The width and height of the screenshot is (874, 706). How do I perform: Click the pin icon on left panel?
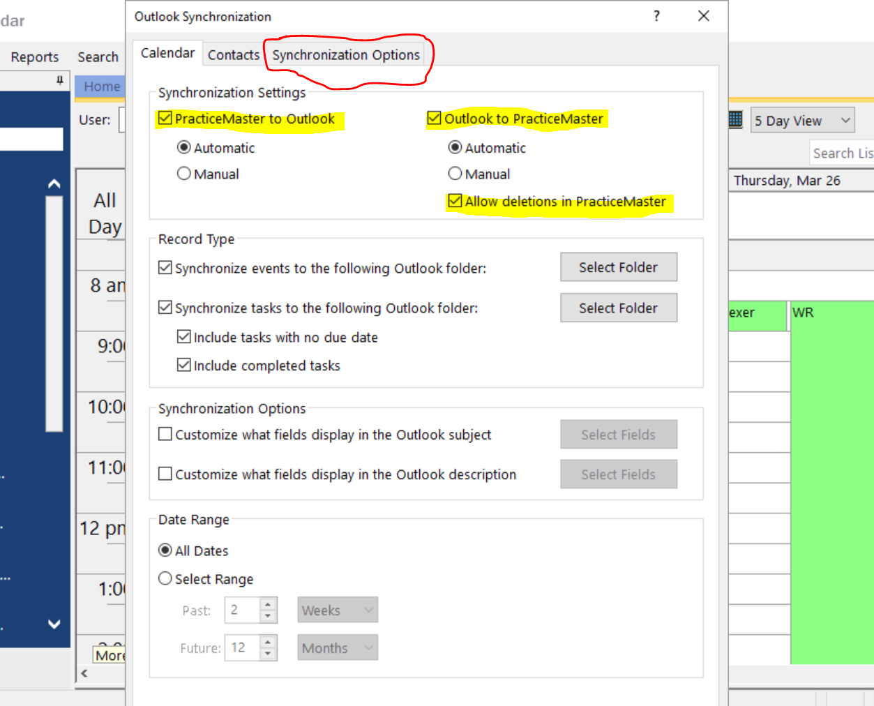tap(60, 80)
